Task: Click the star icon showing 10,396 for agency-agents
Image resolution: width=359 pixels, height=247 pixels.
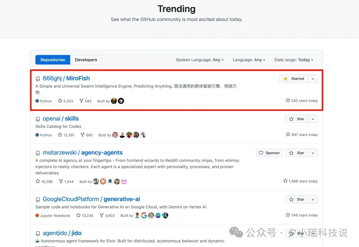Action: pos(38,181)
